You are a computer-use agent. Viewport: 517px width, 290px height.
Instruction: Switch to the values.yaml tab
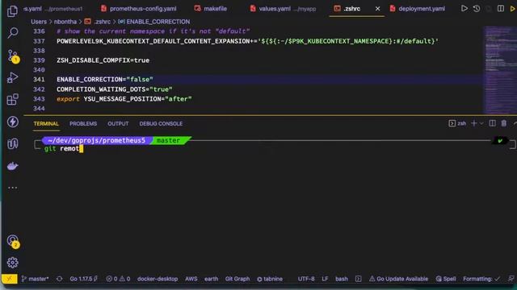pyautogui.click(x=284, y=9)
